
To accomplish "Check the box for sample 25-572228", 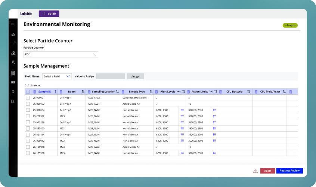I will 28,122.
